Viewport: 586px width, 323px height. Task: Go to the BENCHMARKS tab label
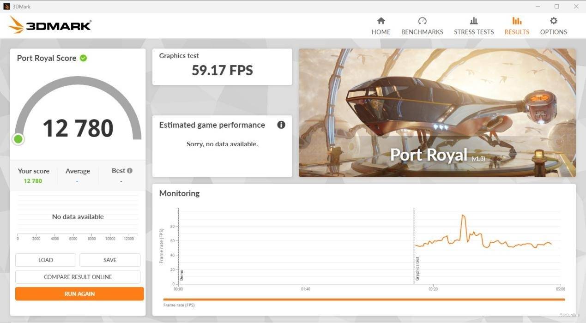(422, 32)
